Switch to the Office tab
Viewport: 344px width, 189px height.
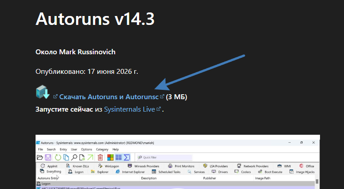(307, 166)
